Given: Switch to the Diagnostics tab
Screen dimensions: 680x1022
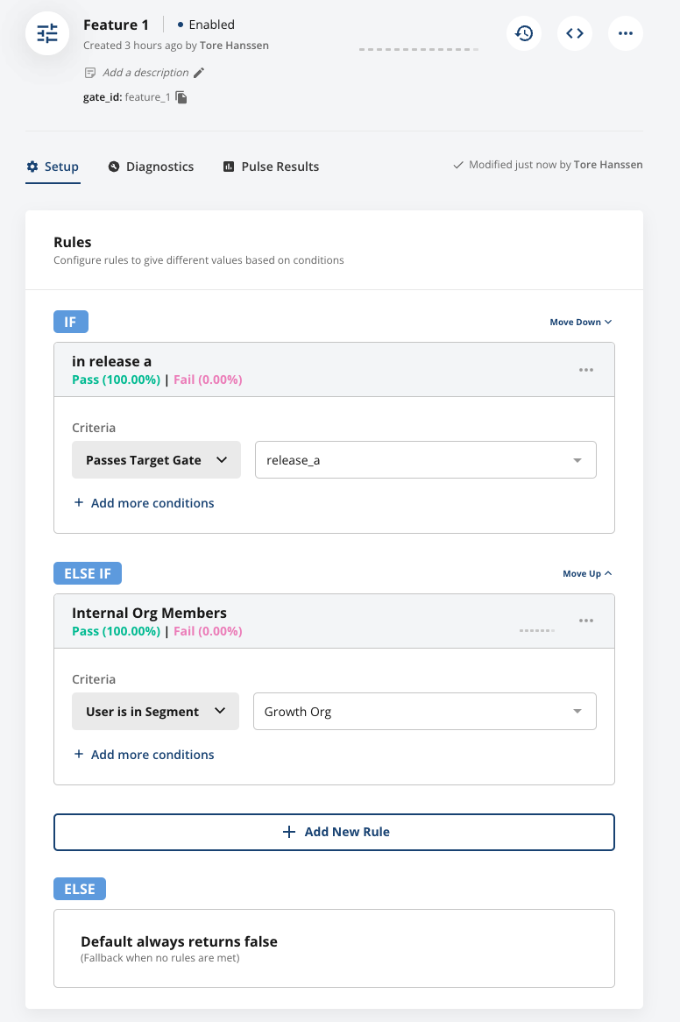Looking at the screenshot, I should [150, 166].
